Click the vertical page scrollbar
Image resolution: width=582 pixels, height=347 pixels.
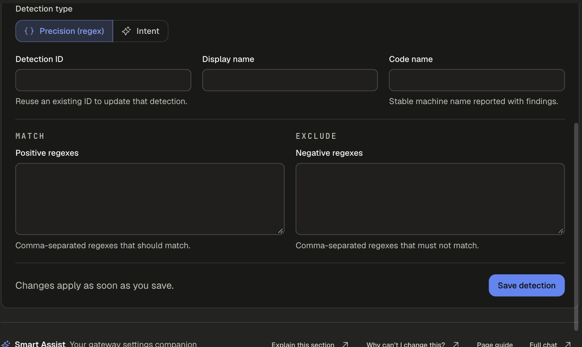click(x=577, y=226)
